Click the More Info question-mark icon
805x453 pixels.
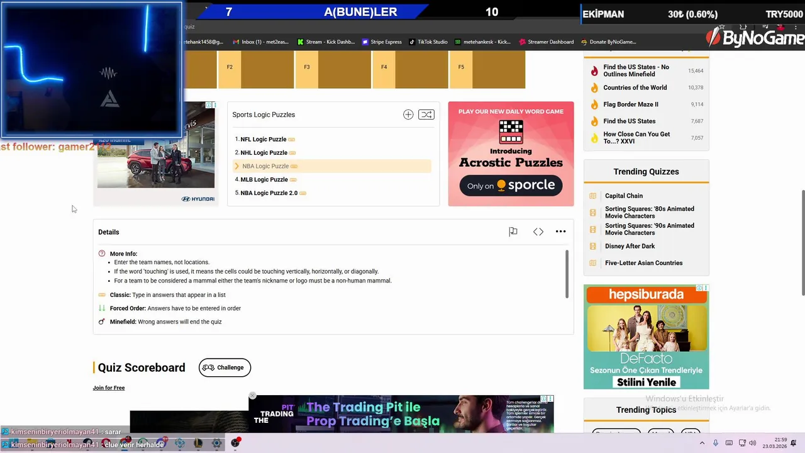click(x=102, y=254)
